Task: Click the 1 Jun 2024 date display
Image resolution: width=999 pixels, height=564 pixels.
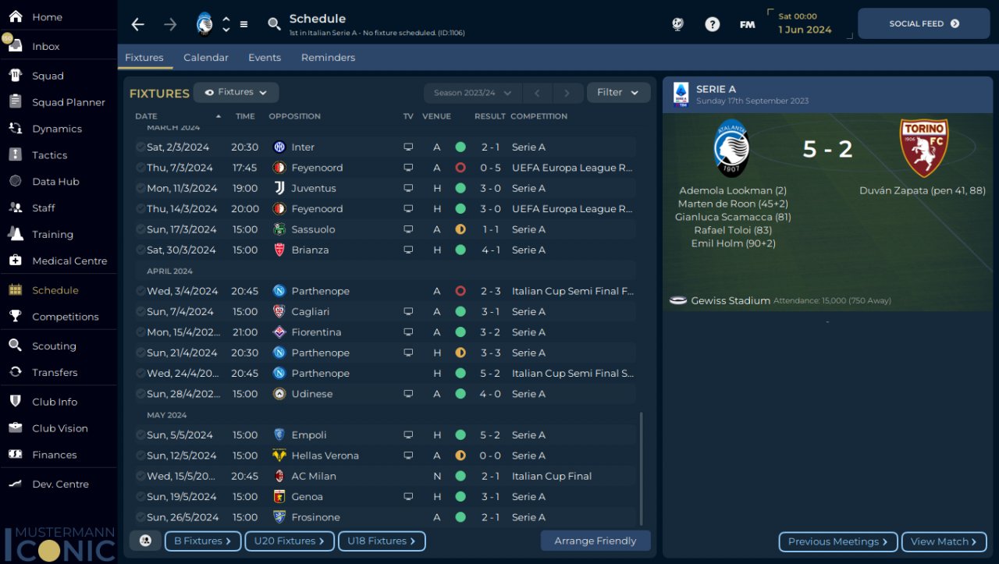Action: pyautogui.click(x=805, y=30)
